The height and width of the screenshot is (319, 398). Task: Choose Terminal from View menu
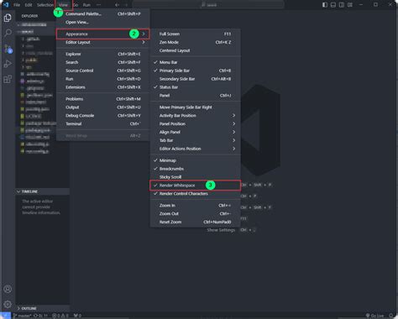(x=102, y=123)
